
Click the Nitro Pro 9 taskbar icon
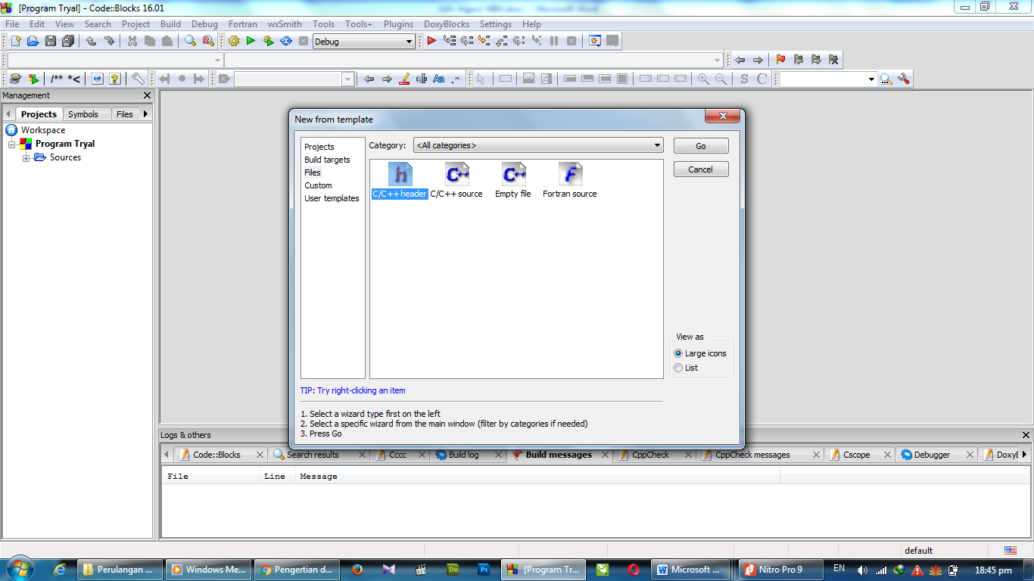point(780,569)
